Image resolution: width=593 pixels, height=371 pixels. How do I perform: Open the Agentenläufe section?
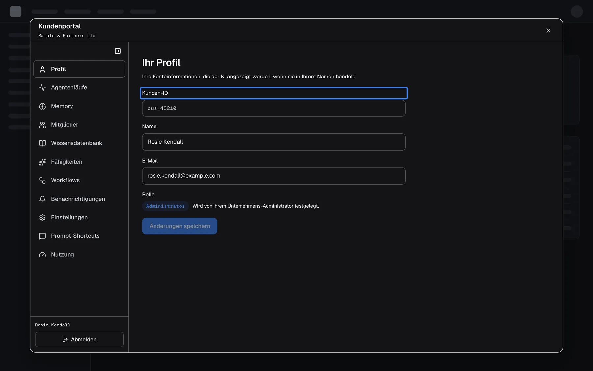click(79, 88)
